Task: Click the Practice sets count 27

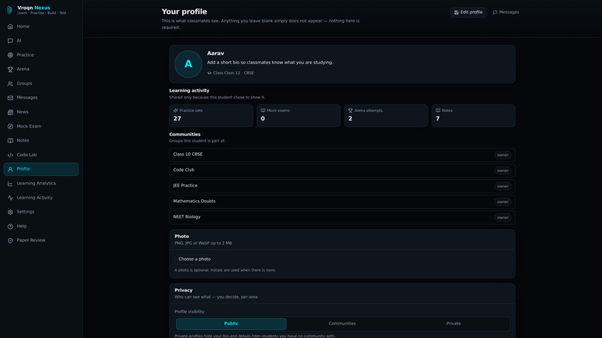Action: (177, 119)
